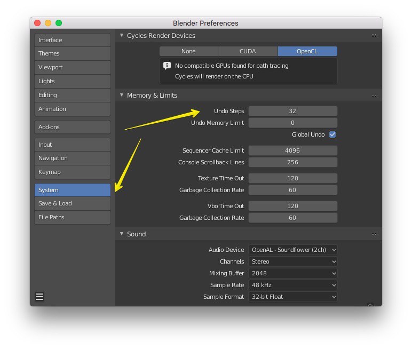Close the Blender Preferences window
The width and height of the screenshot is (412, 349).
[37, 23]
